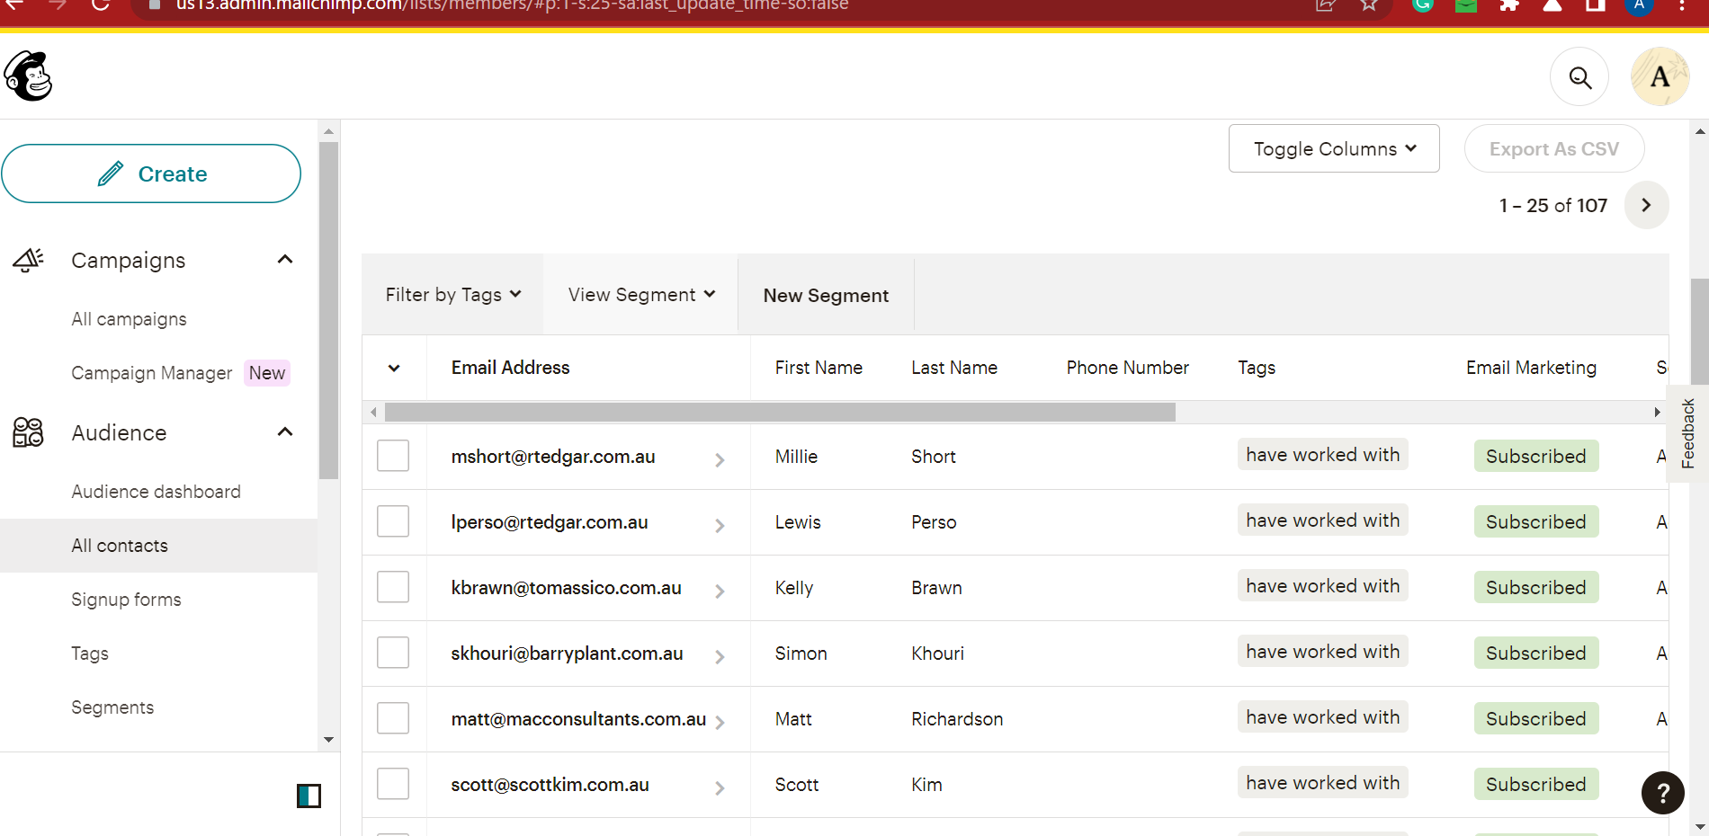Click New Segment button
1709x836 pixels.
point(826,296)
